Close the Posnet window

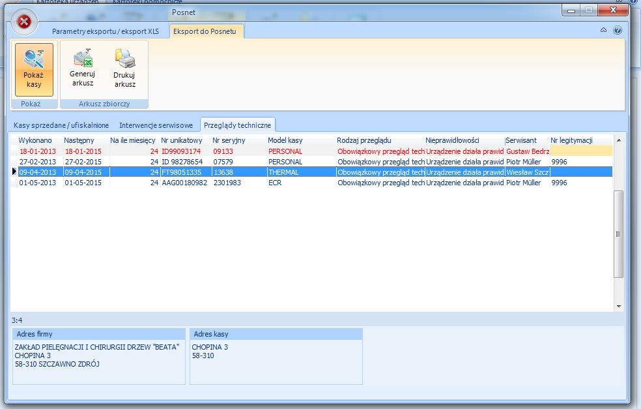pos(613,10)
